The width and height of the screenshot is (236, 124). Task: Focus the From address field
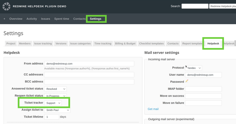click(89, 64)
